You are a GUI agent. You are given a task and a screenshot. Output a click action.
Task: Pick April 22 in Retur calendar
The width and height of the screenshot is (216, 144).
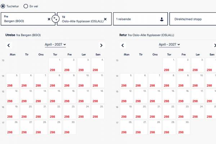coord(169,112)
